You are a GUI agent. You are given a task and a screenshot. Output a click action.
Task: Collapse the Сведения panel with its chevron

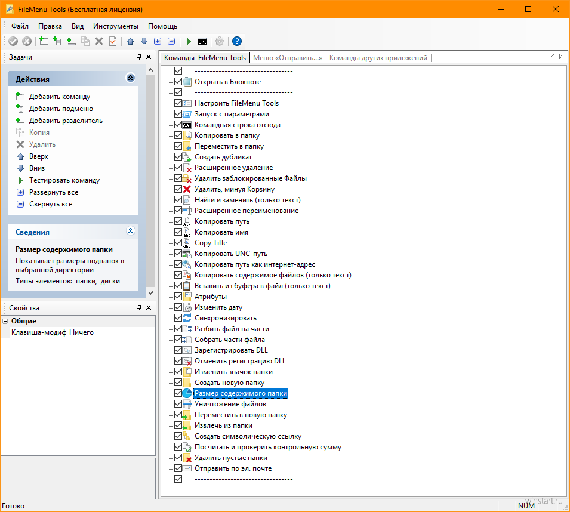131,231
